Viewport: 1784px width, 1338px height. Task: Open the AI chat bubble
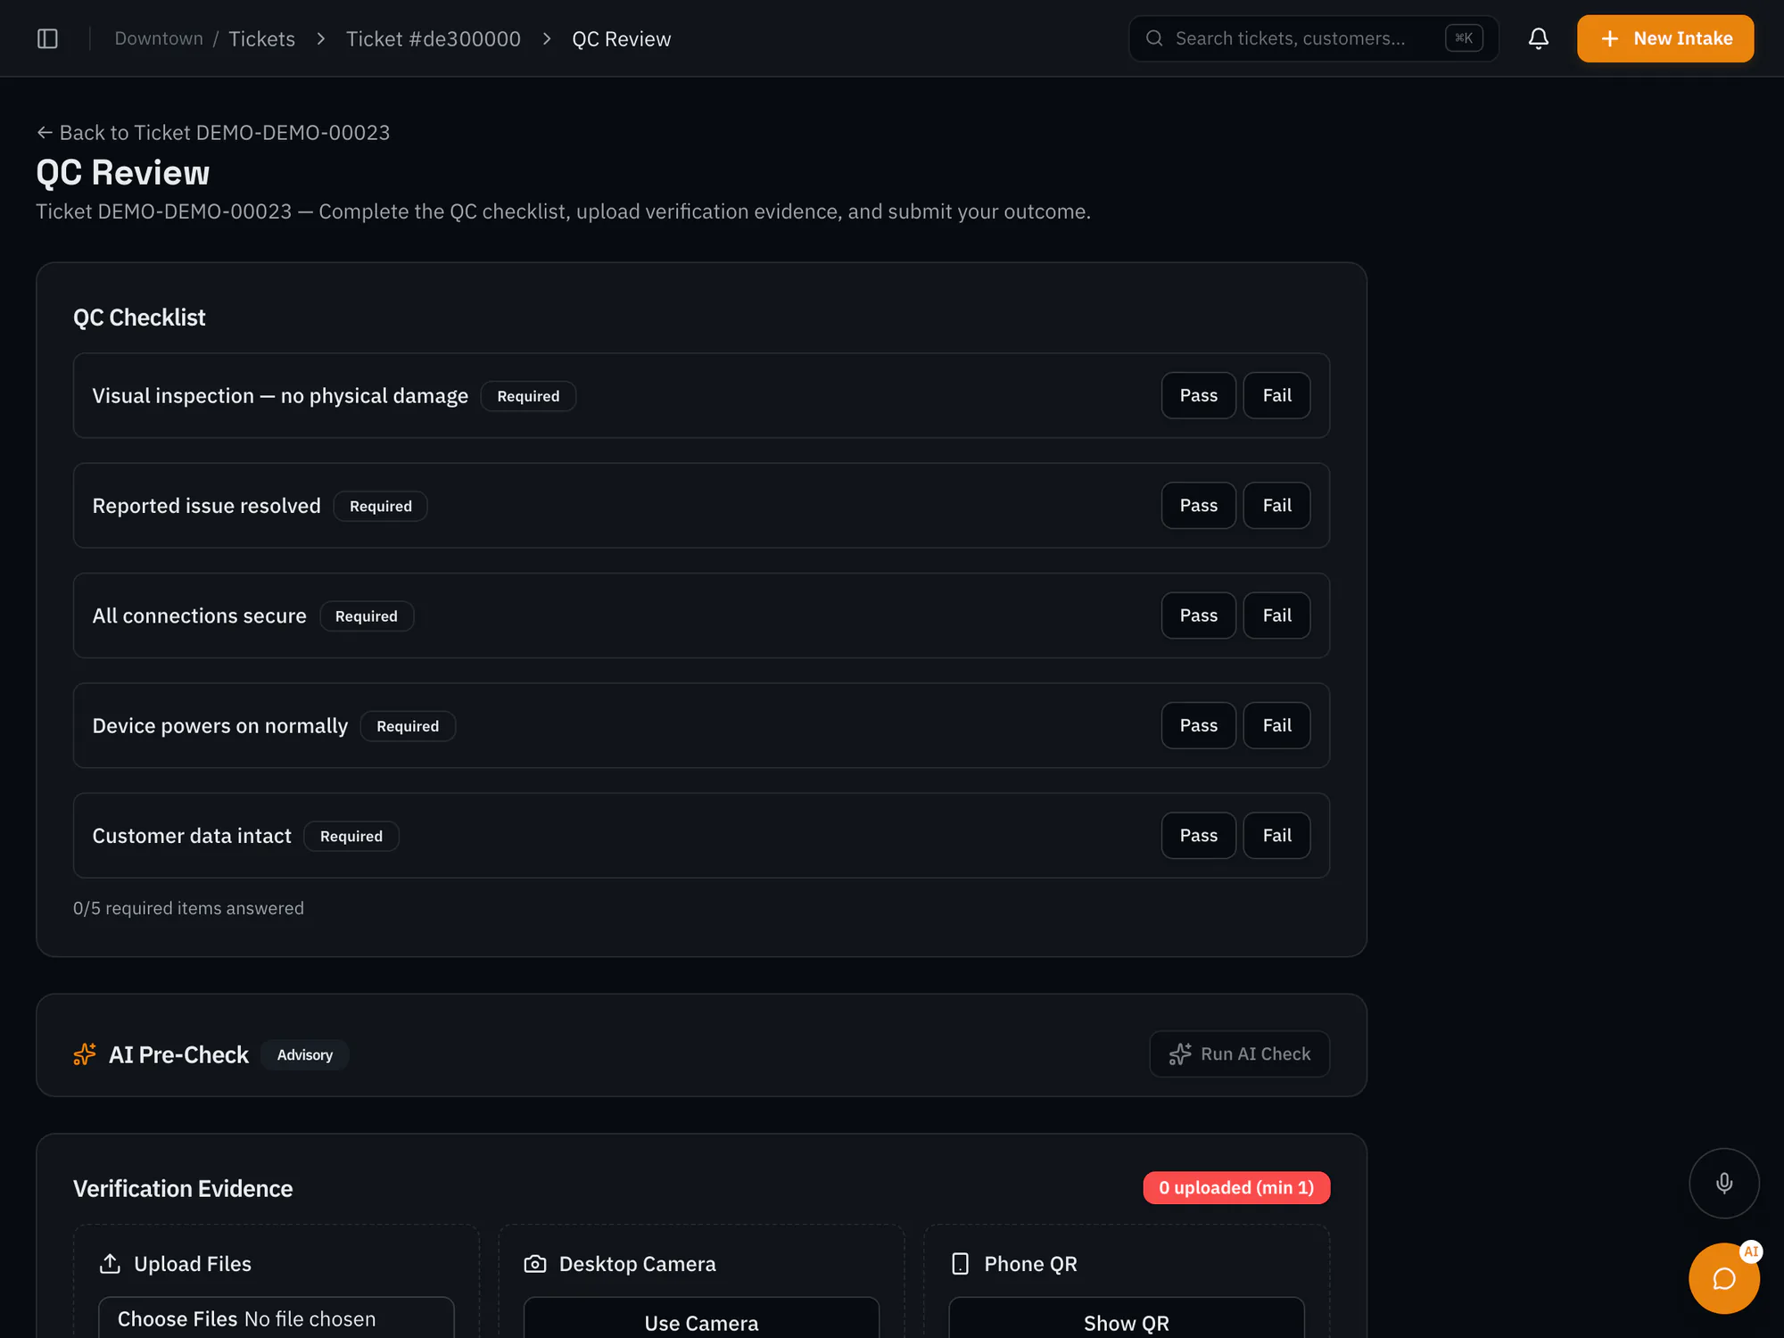point(1723,1278)
